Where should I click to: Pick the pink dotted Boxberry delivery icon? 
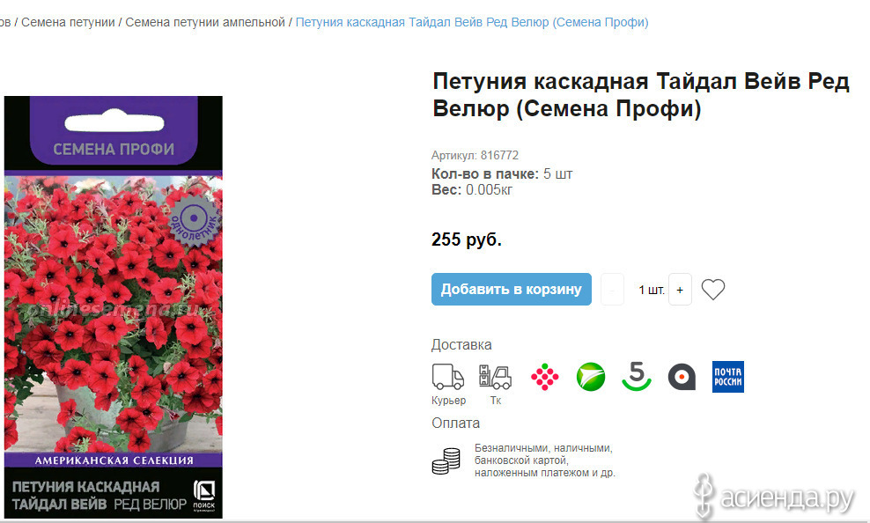545,377
